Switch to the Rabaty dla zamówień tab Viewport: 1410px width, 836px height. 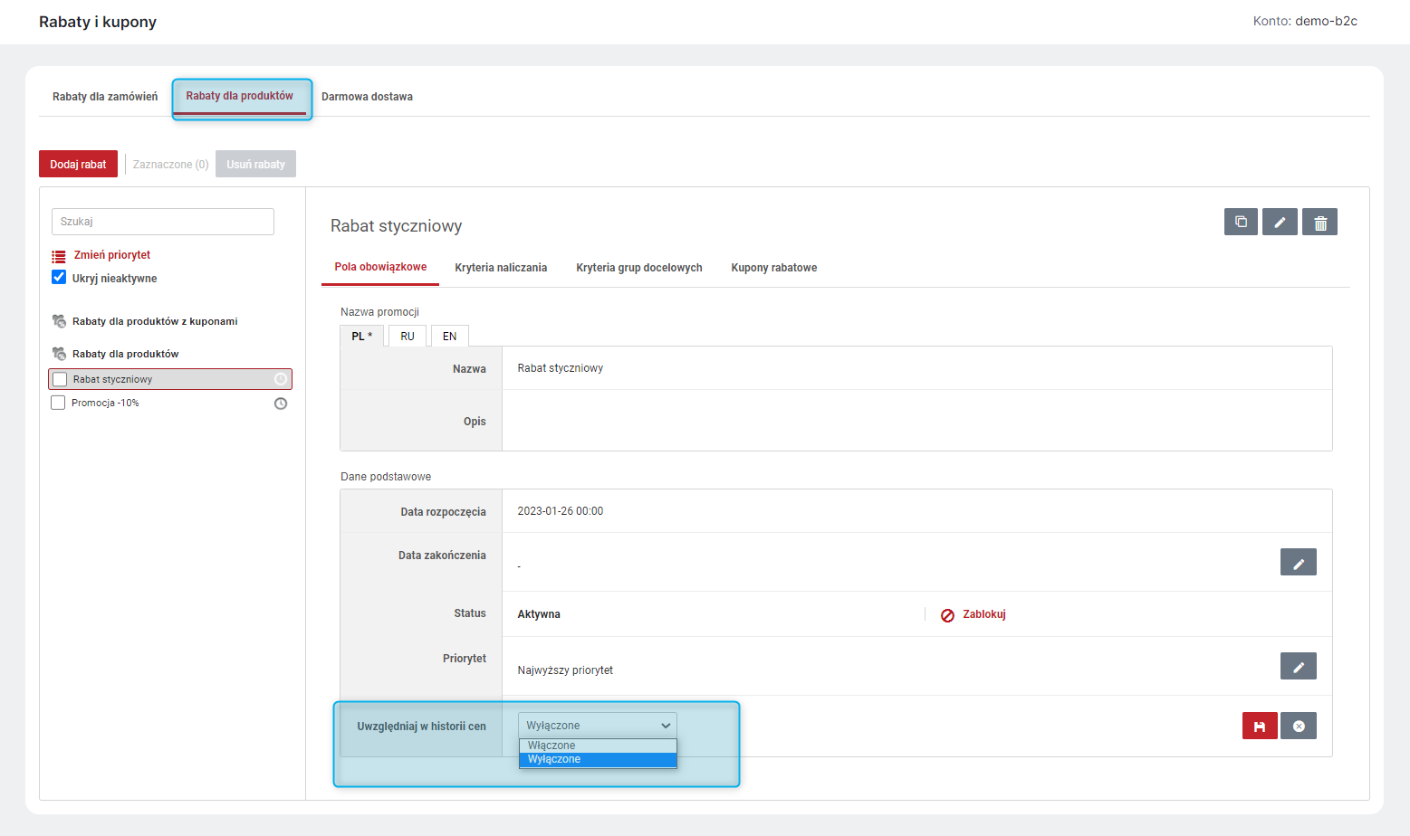[x=105, y=97]
